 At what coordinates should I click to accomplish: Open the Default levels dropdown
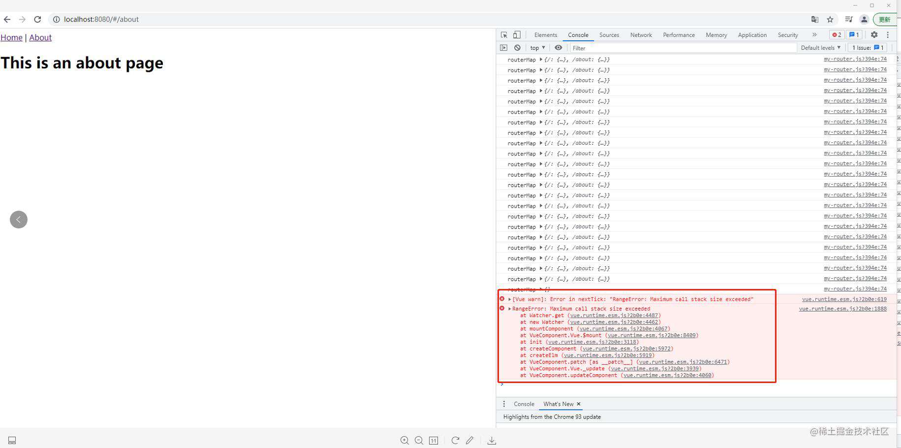(821, 48)
